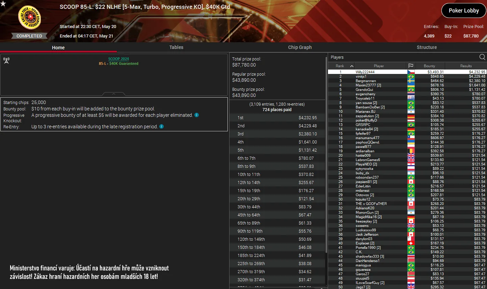The height and width of the screenshot is (289, 487).
Task: Select player LebronGames6 row
Action: click(x=407, y=160)
